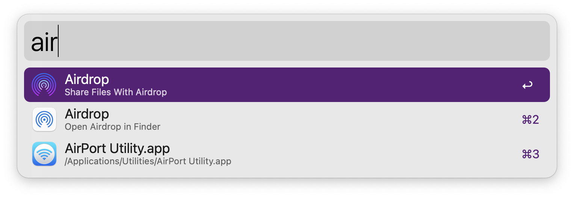Click the white AirDrop Finder icon

pos(44,120)
